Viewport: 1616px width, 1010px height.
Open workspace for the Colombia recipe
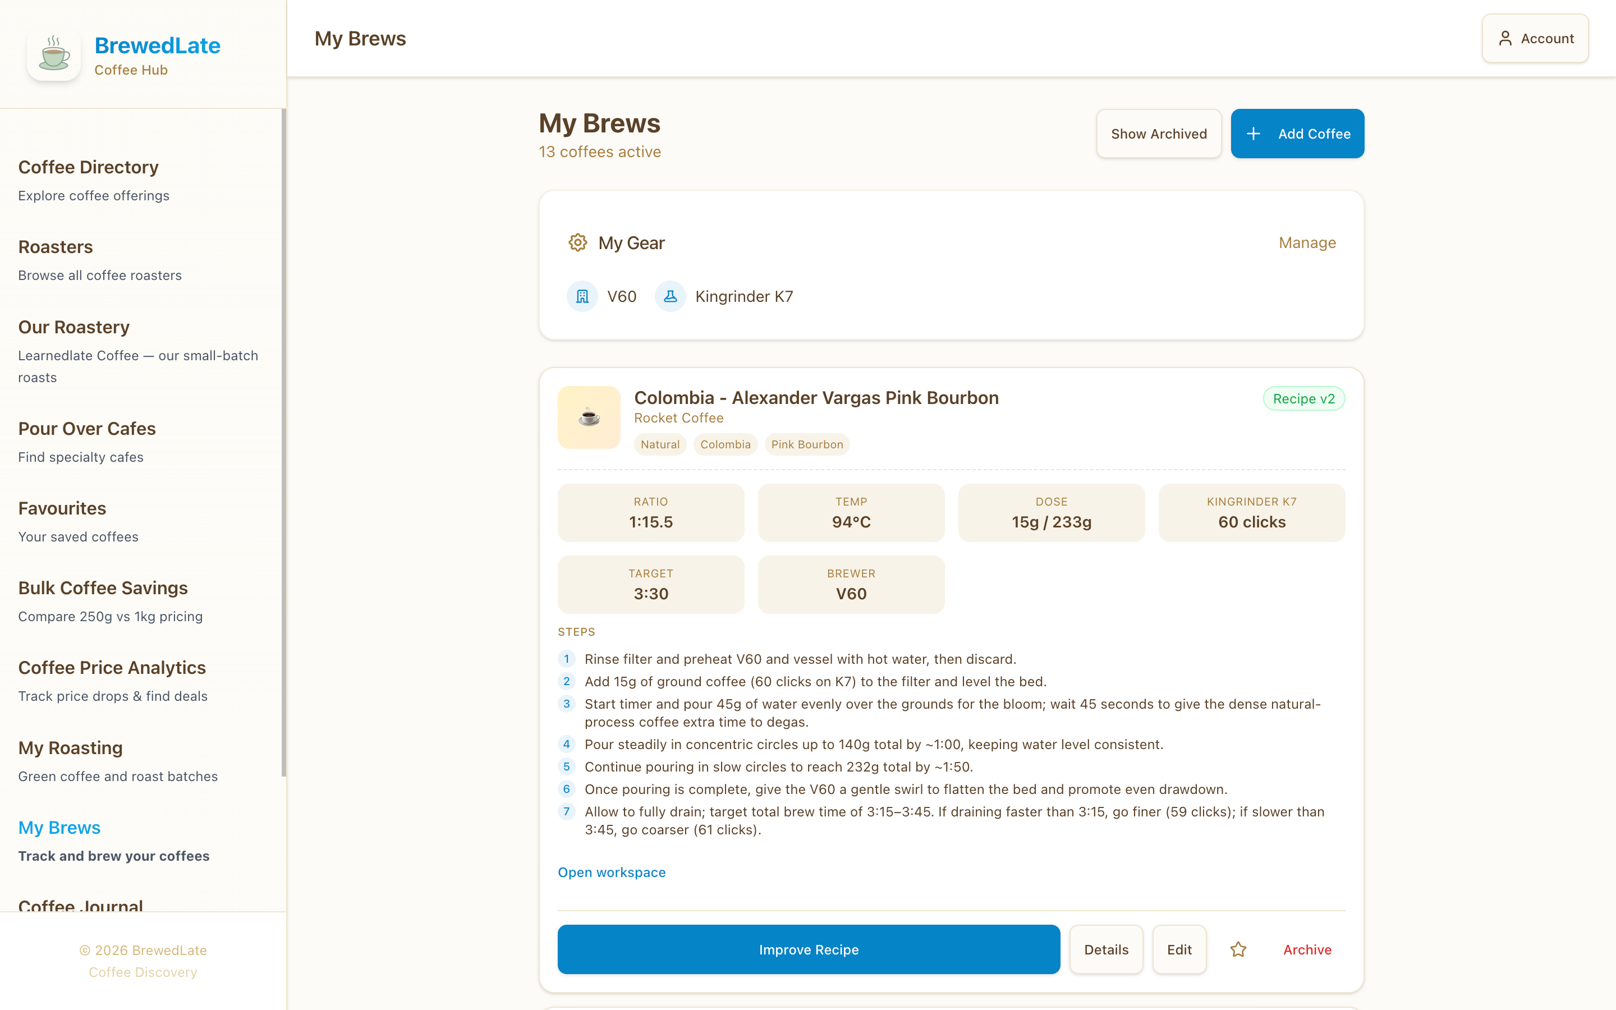tap(611, 872)
